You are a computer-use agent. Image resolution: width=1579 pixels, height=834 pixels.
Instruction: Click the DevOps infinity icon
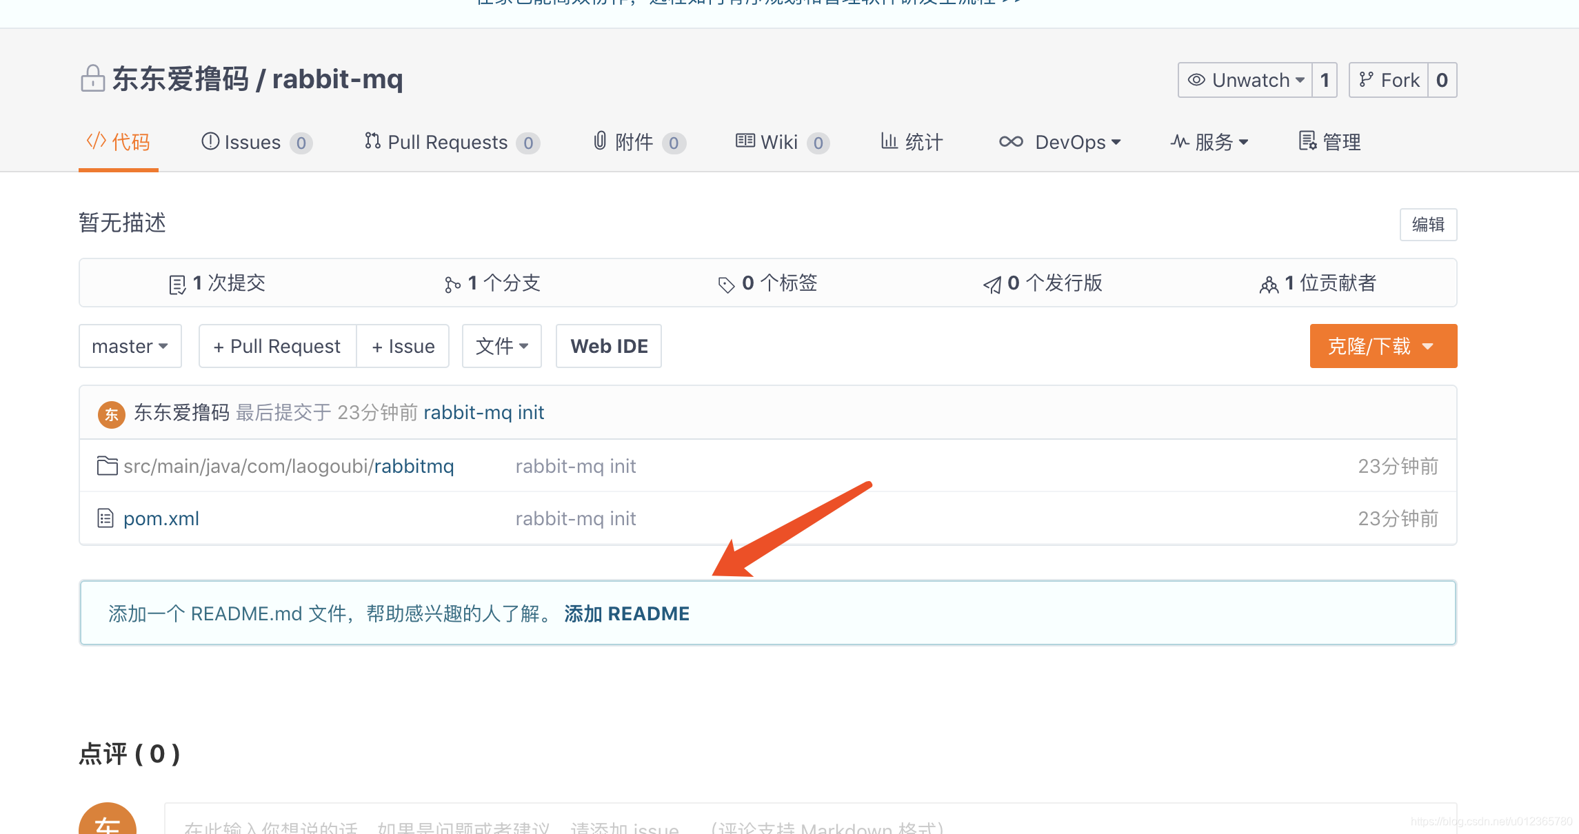1012,141
